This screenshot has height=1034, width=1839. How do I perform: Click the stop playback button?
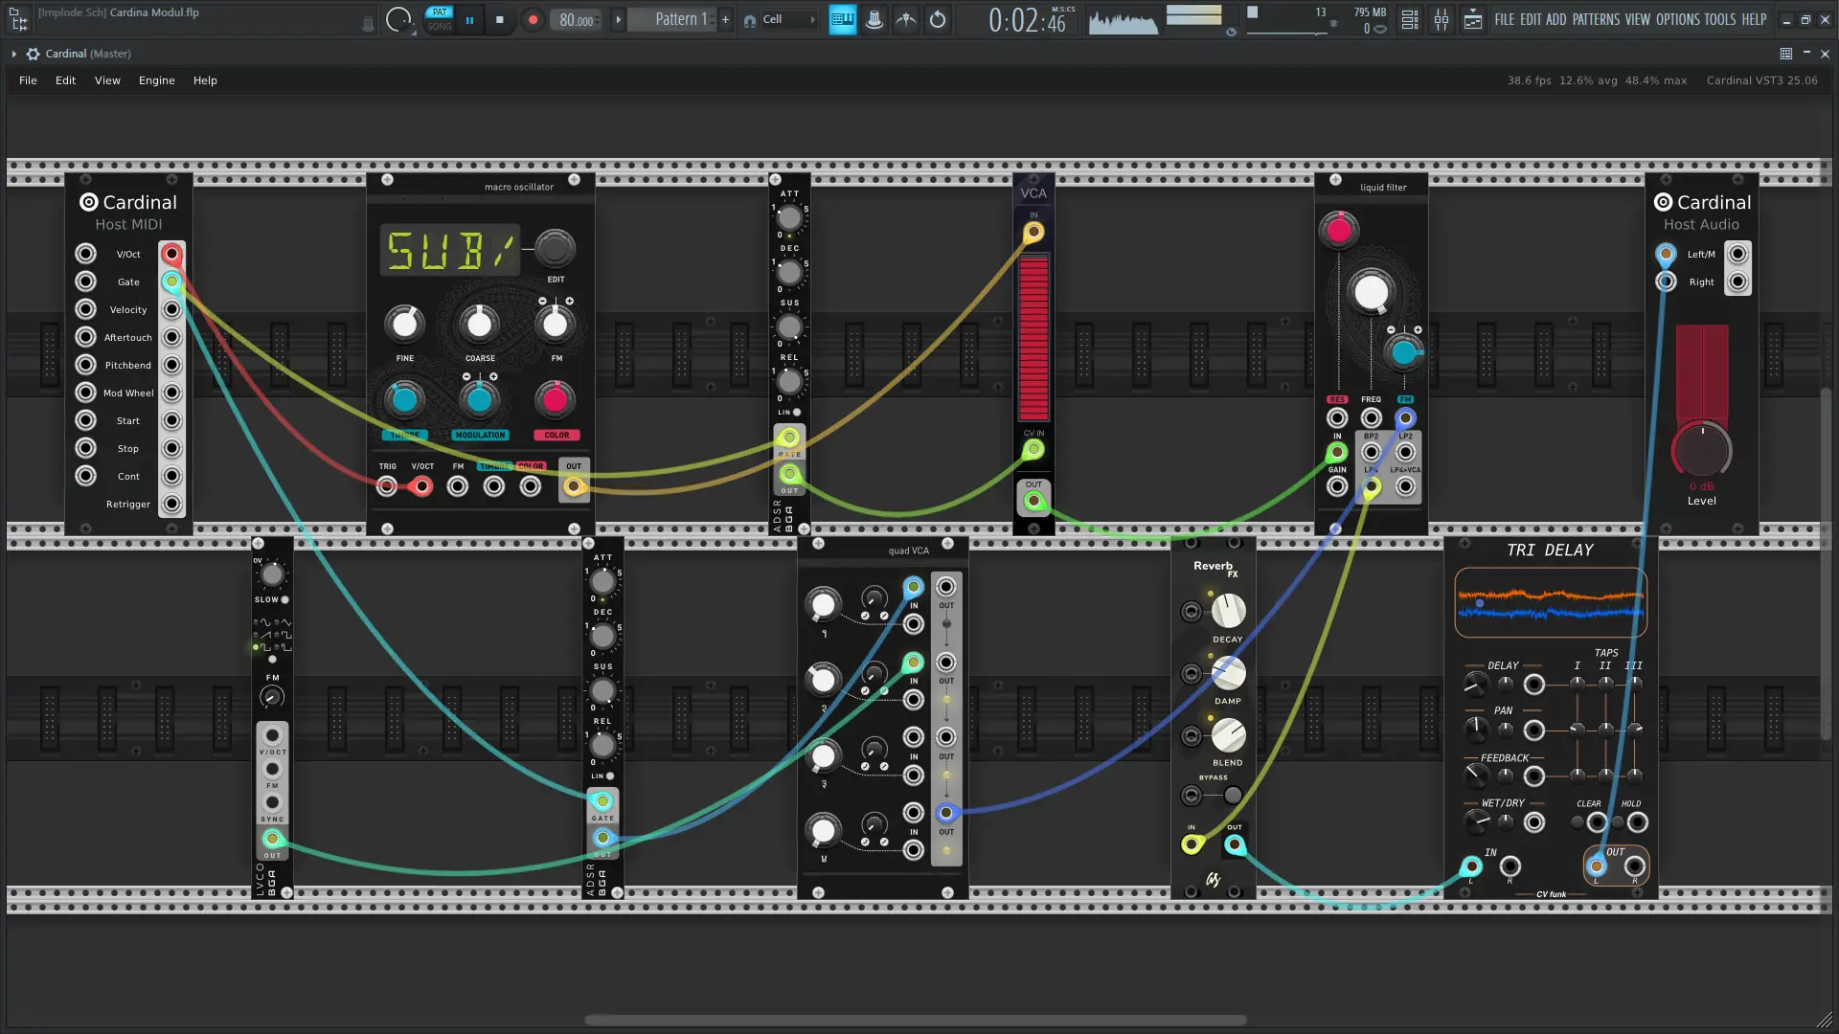click(x=499, y=19)
